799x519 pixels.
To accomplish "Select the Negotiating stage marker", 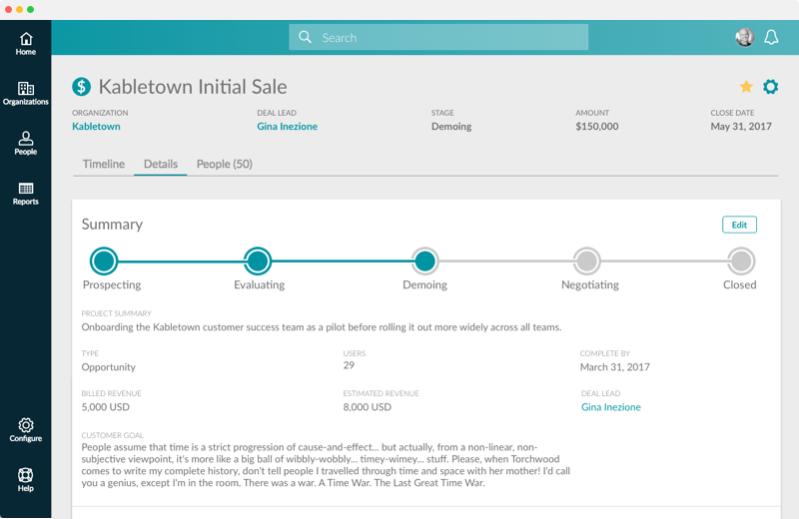I will click(587, 260).
